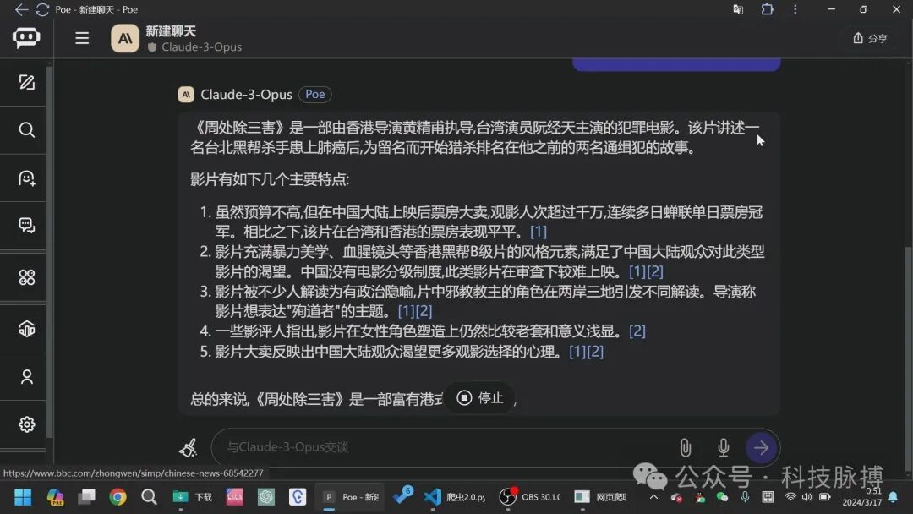Open the WeChat tray icon
This screenshot has height=514, width=913.
[x=722, y=497]
